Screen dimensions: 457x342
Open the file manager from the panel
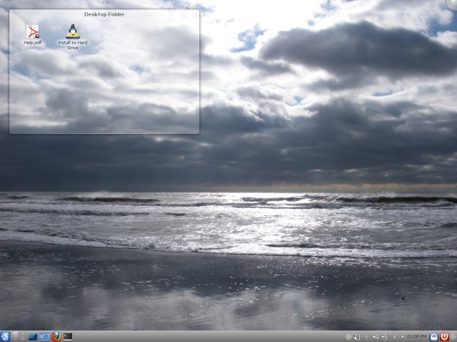point(44,337)
